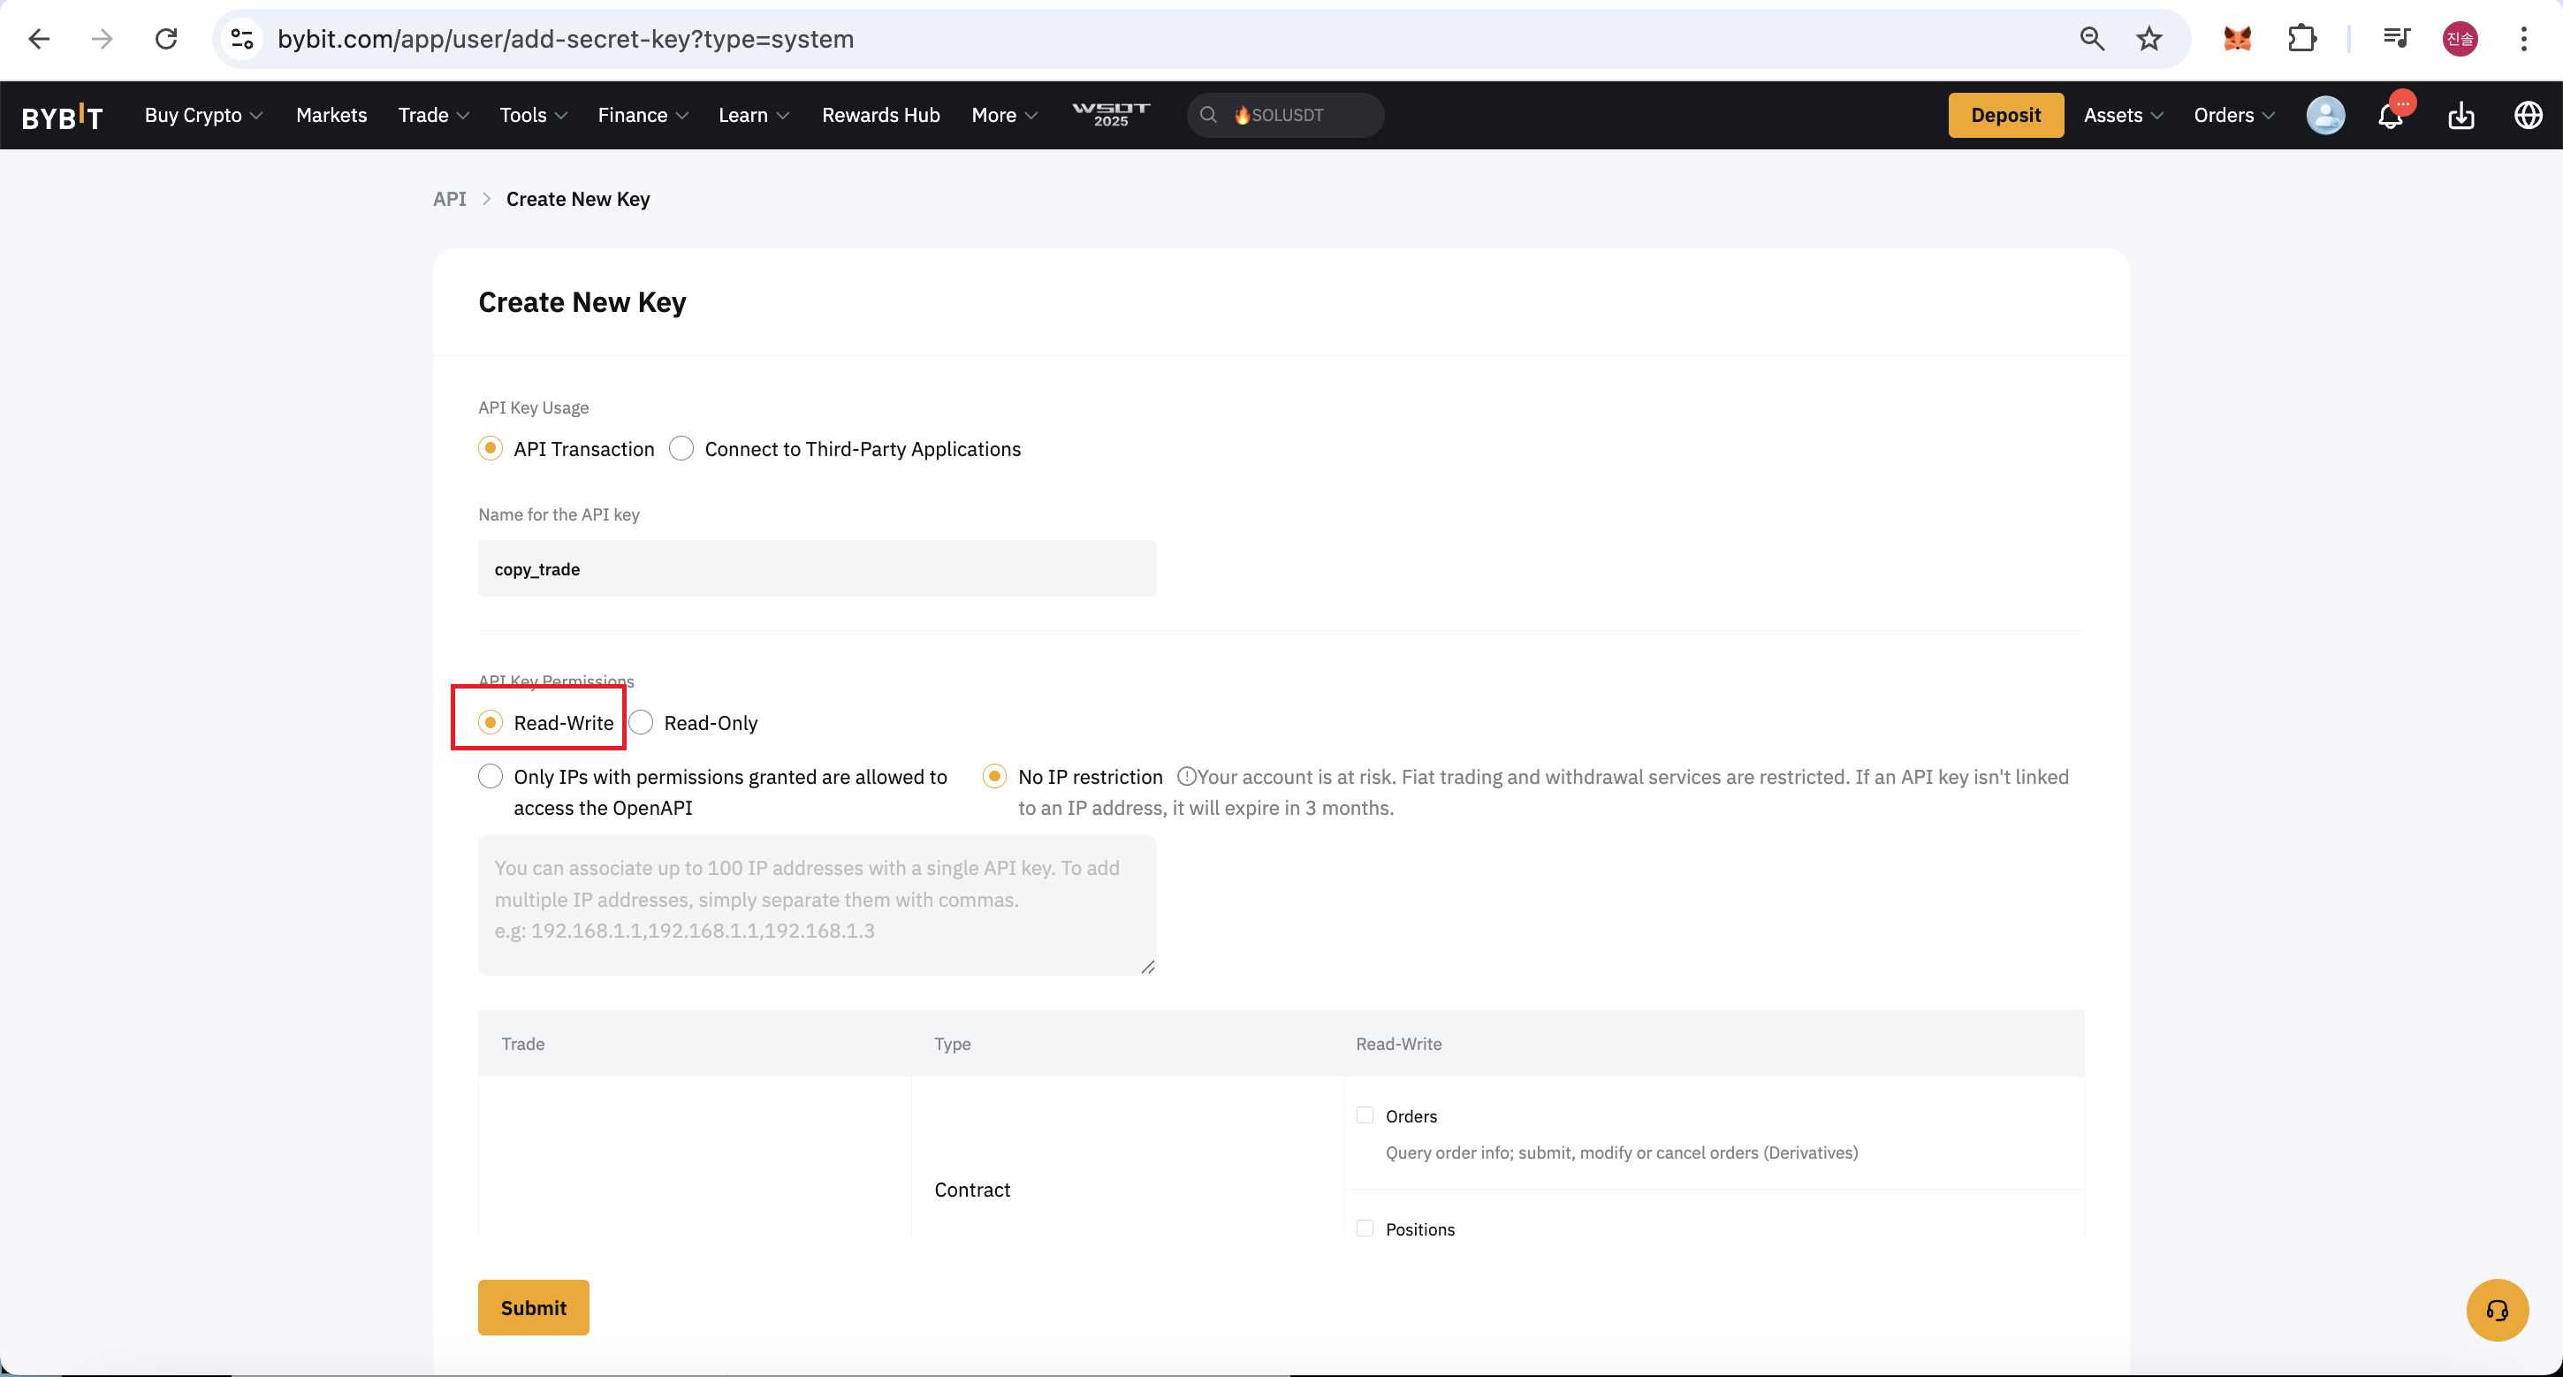Select the Read-Only permission radio button
Image resolution: width=2563 pixels, height=1377 pixels.
pyautogui.click(x=642, y=722)
